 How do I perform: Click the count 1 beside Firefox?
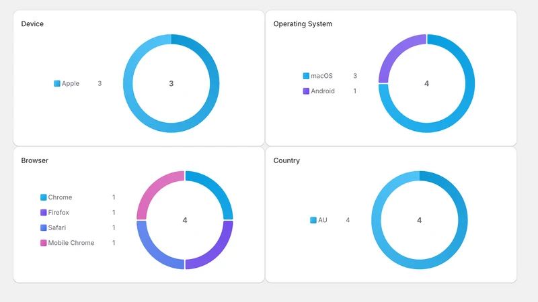point(114,212)
